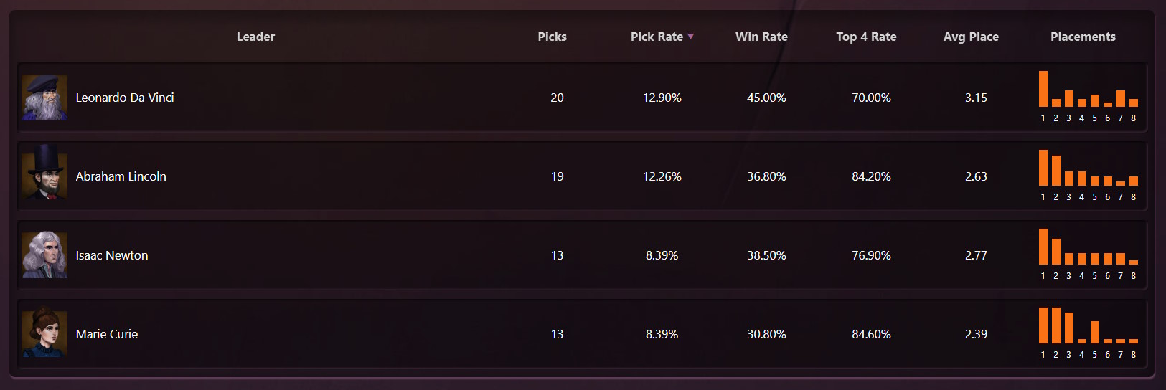This screenshot has height=390, width=1166.
Task: Click Leonardo Da Vinci's portrait icon
Action: 44,97
